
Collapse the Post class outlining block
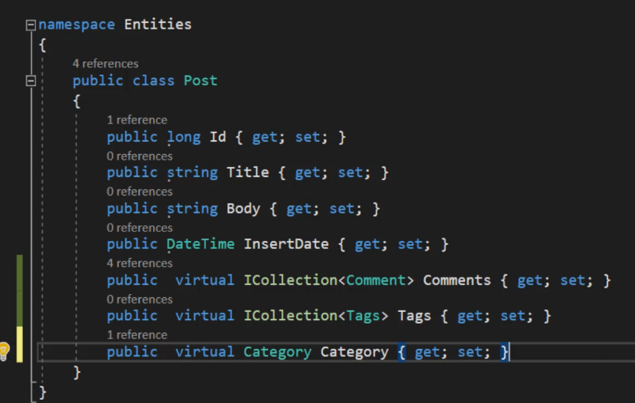click(31, 81)
